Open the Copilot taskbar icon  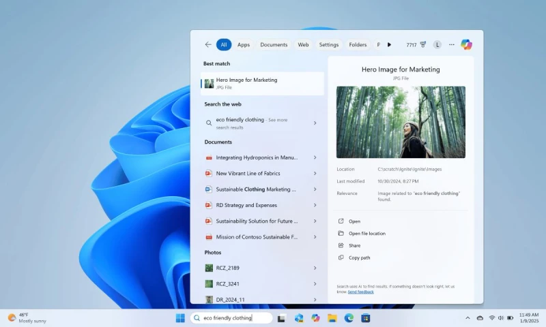pyautogui.click(x=315, y=318)
